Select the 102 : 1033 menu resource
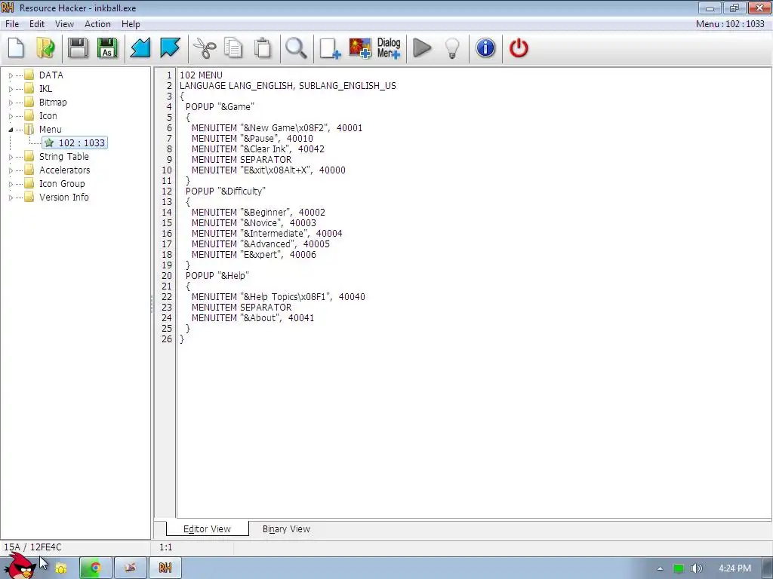Image resolution: width=773 pixels, height=579 pixels. 75,142
